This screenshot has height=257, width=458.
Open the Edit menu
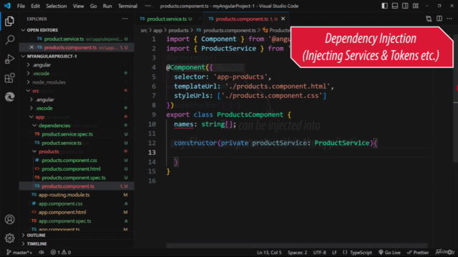tap(35, 6)
